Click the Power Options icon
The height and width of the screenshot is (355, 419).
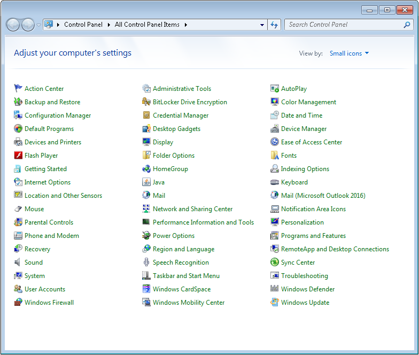[x=146, y=235]
